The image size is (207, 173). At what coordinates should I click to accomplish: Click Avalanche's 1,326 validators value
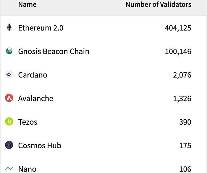click(182, 98)
